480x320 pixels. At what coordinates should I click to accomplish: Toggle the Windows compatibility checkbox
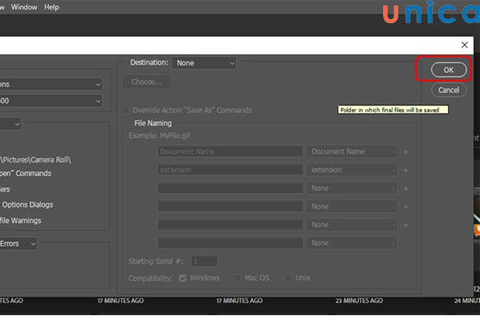tap(183, 278)
